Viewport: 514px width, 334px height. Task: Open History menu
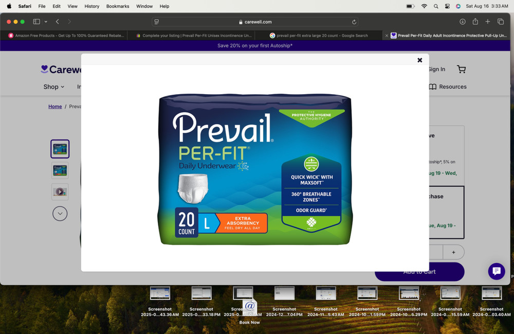pos(92,6)
